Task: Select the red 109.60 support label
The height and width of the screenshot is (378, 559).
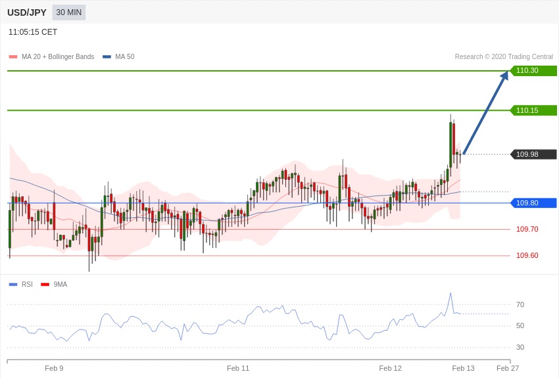Action: (x=527, y=255)
